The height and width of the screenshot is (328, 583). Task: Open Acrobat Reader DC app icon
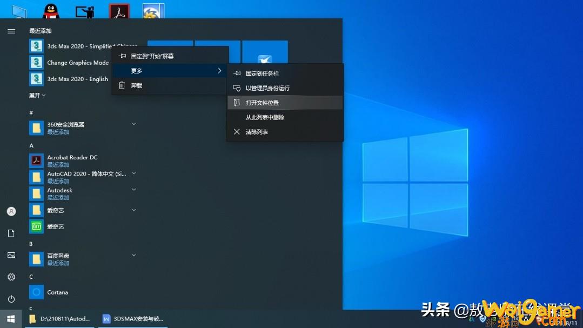[36, 160]
